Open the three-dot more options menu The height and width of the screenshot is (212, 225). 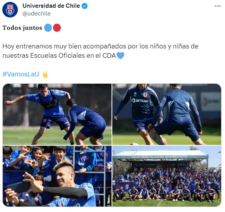click(x=218, y=6)
